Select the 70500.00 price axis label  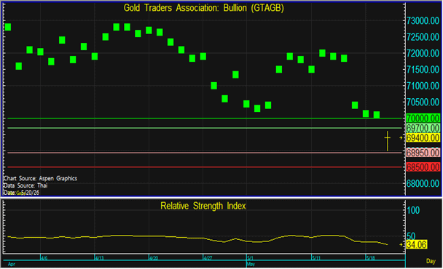click(x=423, y=102)
